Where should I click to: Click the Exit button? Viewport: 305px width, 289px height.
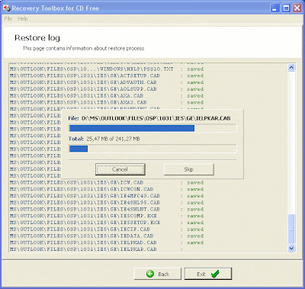tap(208, 274)
